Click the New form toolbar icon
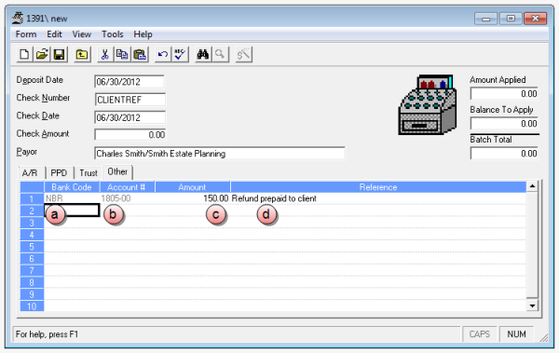559x353 pixels. (24, 55)
